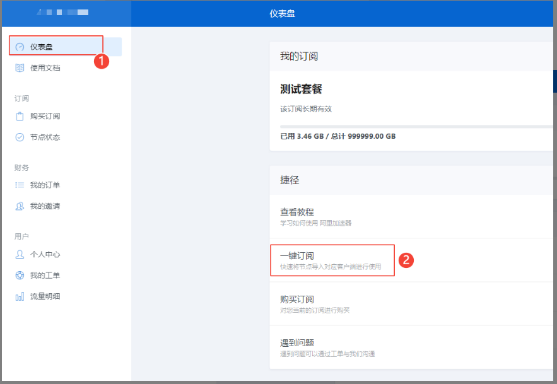Select the 使用文档 menu label
Image resolution: width=557 pixels, height=384 pixels.
[x=45, y=68]
